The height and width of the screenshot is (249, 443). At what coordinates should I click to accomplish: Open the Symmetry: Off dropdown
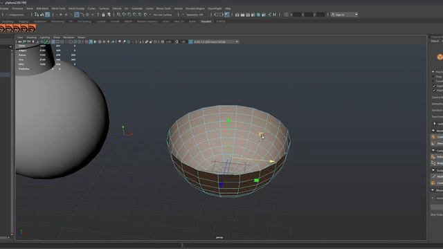(195, 15)
